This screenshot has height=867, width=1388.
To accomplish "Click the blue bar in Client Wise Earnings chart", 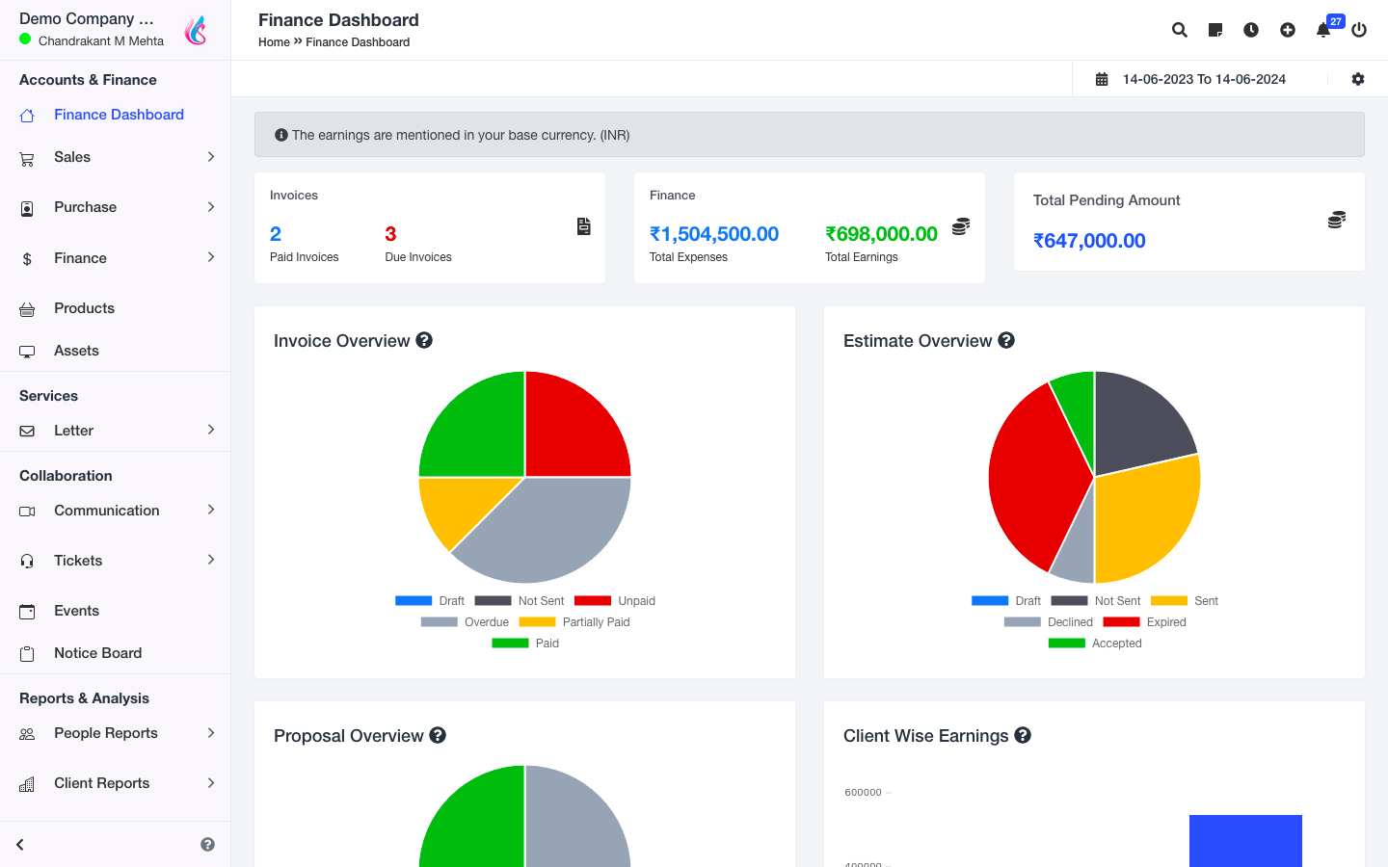I will [1245, 842].
